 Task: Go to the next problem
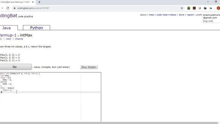[x=8, y=39]
